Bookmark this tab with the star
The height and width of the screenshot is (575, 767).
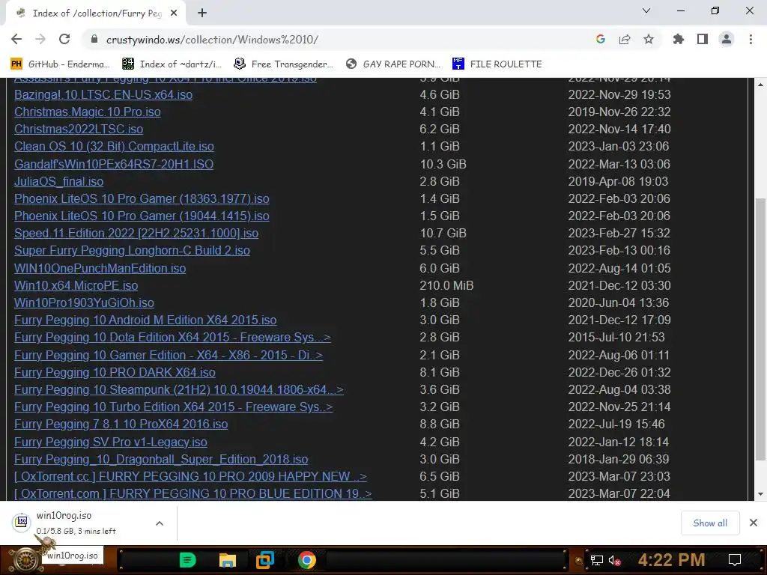click(x=649, y=40)
